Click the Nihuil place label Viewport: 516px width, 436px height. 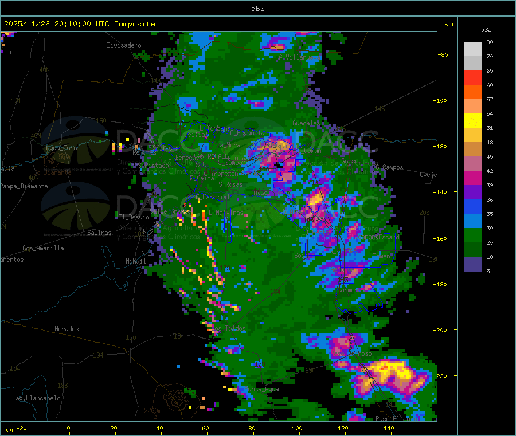pos(135,261)
